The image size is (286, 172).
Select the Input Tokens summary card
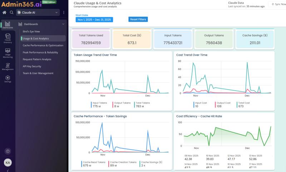pyautogui.click(x=173, y=39)
